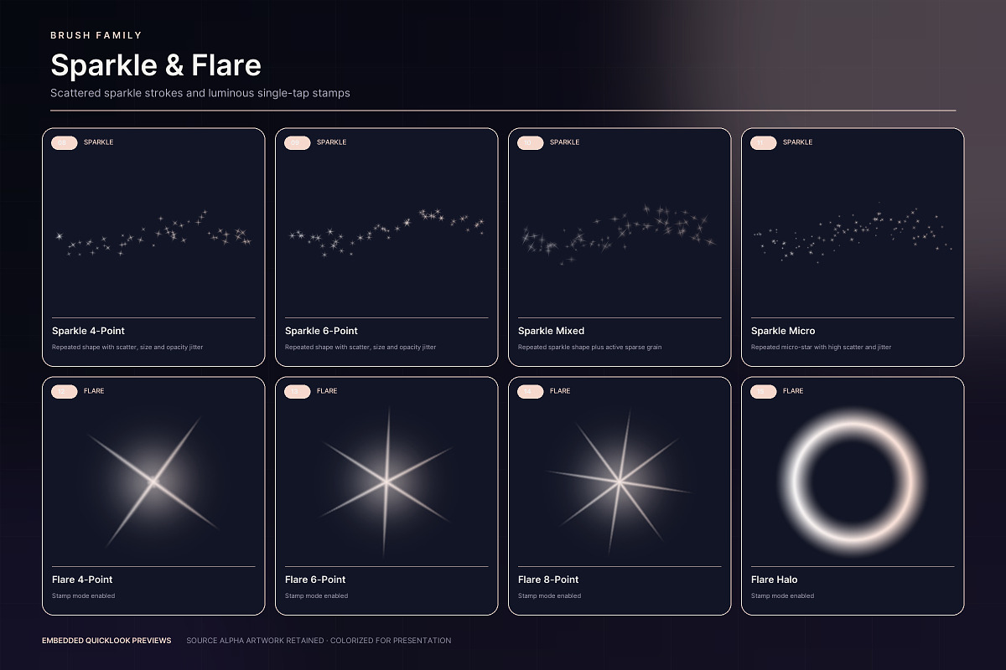Select the Flare 6-Point star stamp image
The image size is (1006, 670).
tap(386, 481)
